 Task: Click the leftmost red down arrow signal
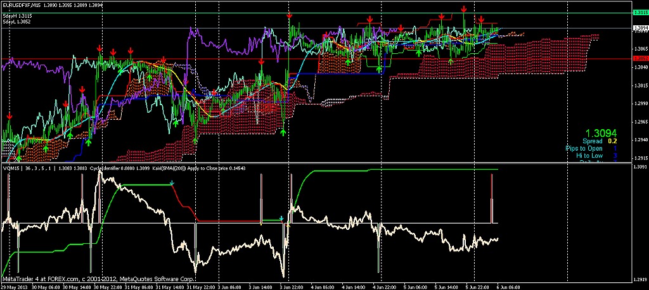click(x=9, y=117)
